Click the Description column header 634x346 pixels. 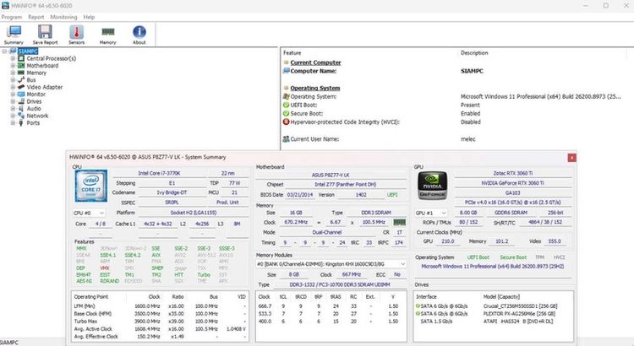click(474, 53)
